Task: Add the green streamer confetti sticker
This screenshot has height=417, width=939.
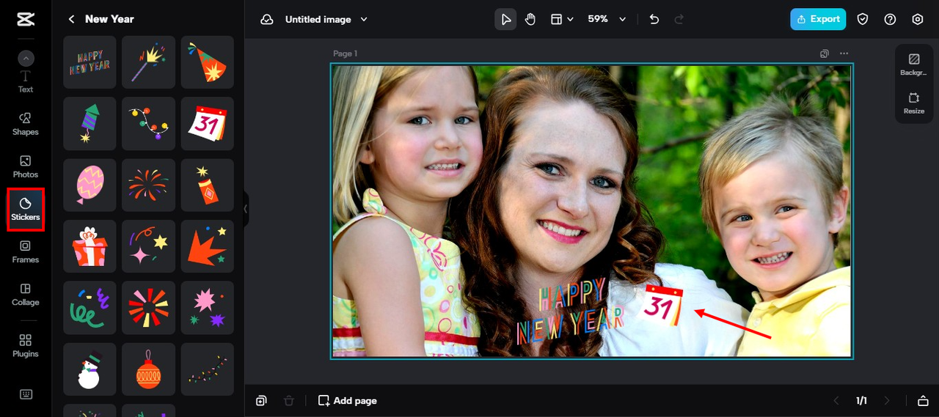Action: 89,308
